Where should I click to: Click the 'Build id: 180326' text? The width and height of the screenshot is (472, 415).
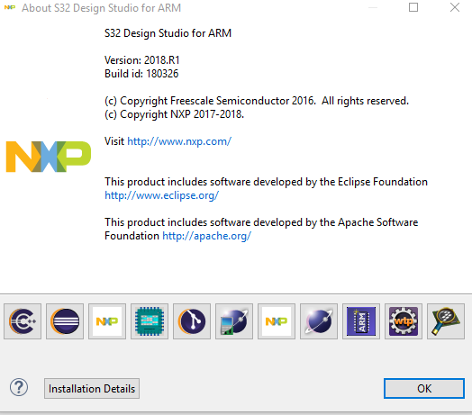141,74
